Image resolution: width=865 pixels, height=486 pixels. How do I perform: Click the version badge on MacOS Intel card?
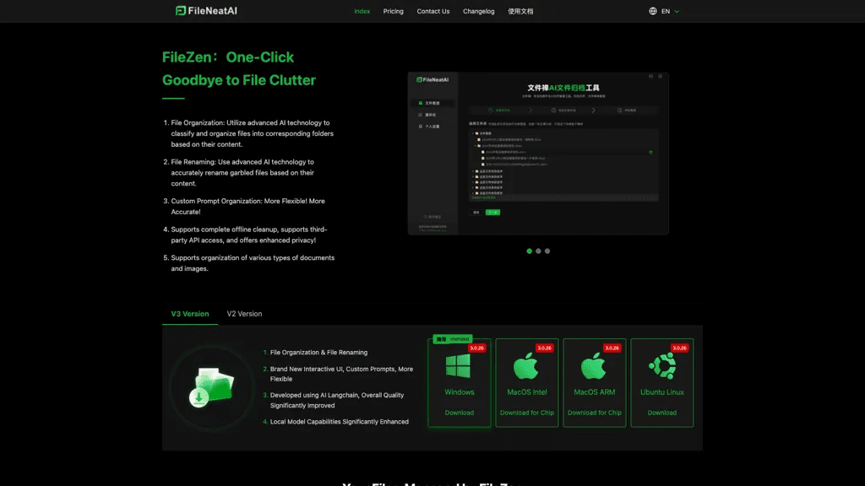click(x=545, y=348)
